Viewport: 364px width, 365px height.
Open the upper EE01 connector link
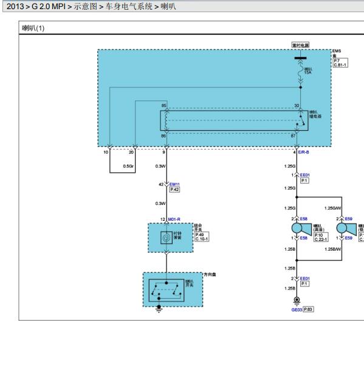(x=304, y=175)
